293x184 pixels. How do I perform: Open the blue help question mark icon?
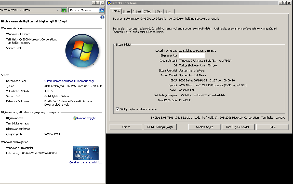(x=102, y=17)
